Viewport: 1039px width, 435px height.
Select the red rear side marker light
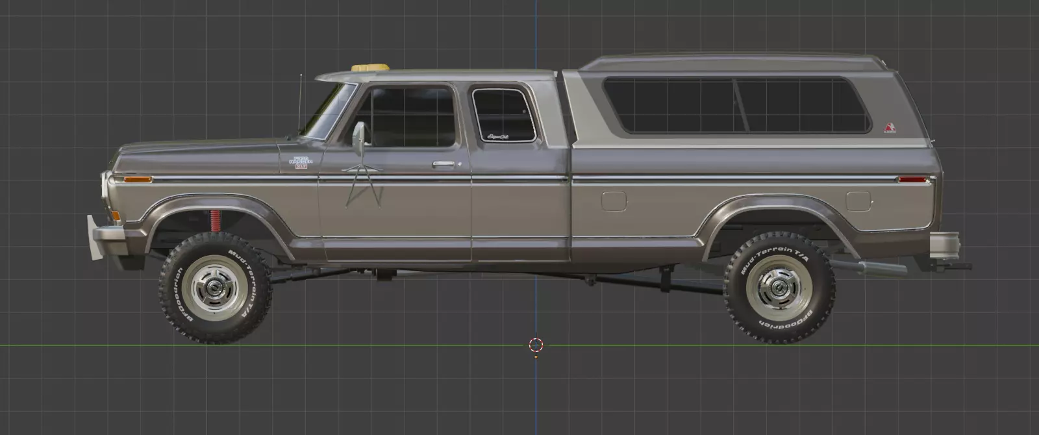pos(912,180)
